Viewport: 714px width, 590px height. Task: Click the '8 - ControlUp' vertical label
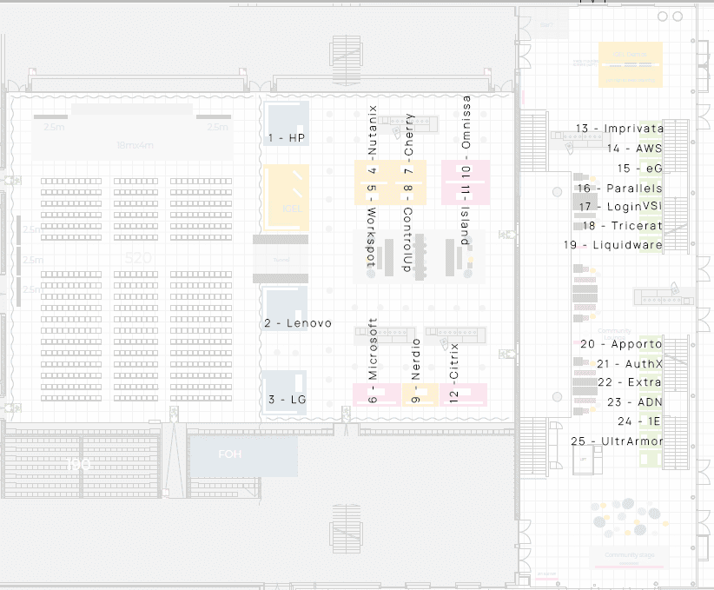coord(407,228)
